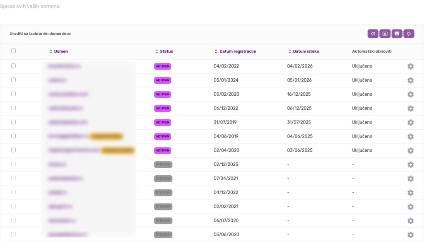Open the payment icon for selected domains

385,34
